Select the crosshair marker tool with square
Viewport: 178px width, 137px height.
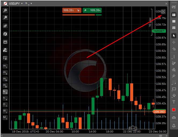coord(174,49)
